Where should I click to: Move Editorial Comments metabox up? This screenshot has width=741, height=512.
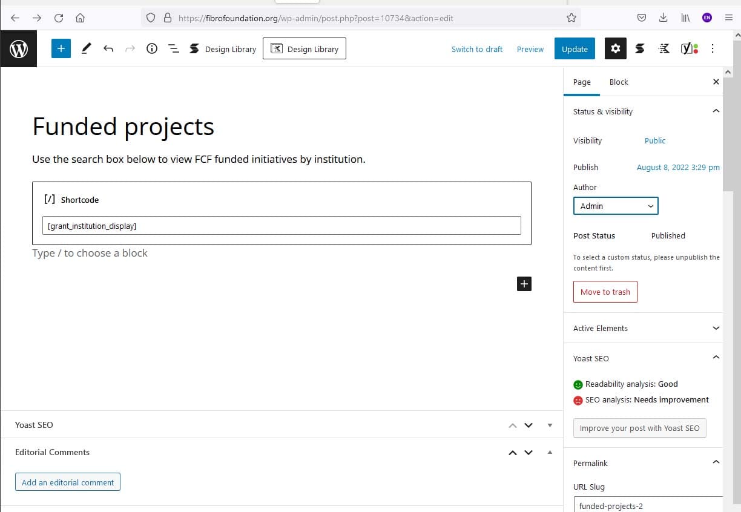click(x=513, y=452)
